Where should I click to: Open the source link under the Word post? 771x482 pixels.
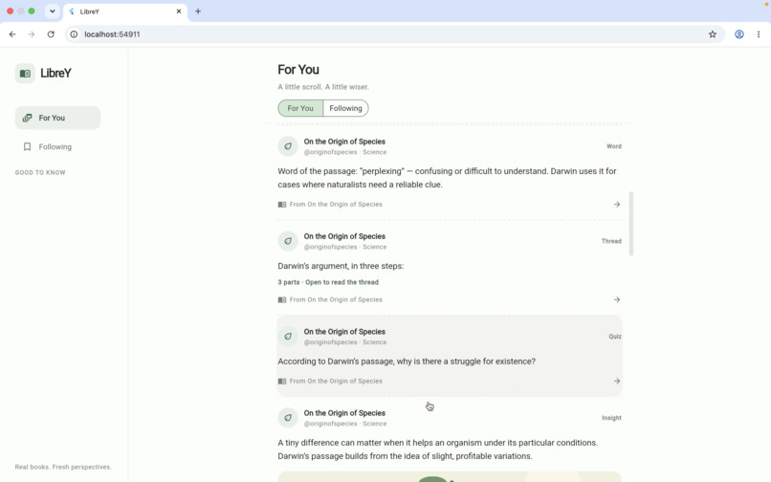(336, 204)
